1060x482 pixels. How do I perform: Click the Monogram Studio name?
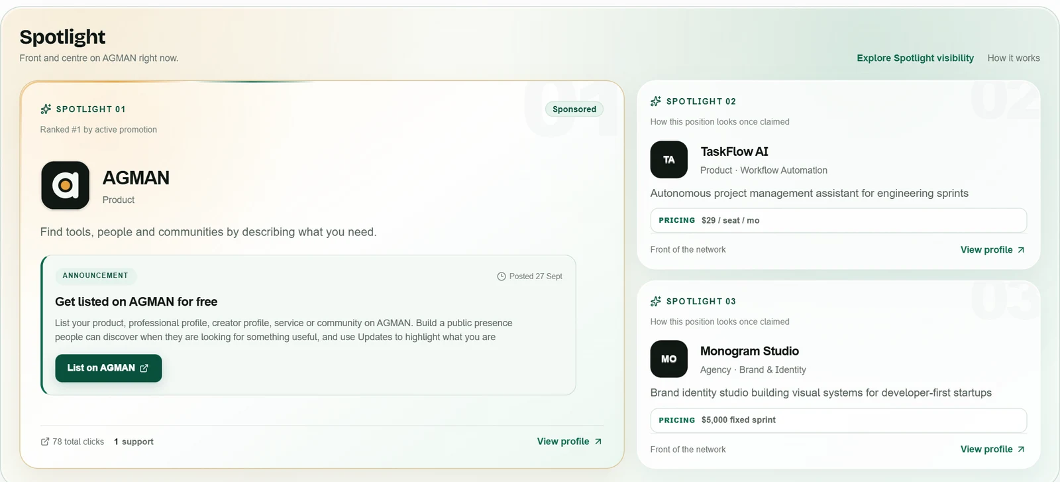[749, 351]
